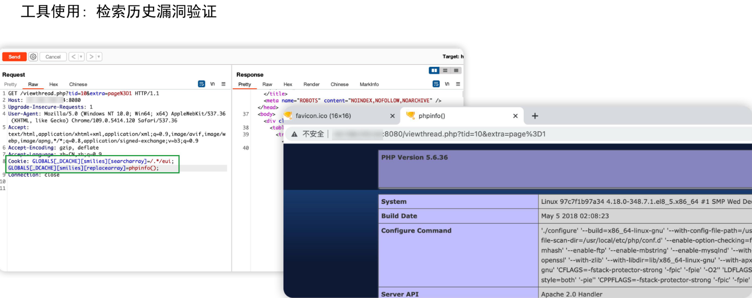
Task: Go to the previous request in history
Action: (x=73, y=57)
